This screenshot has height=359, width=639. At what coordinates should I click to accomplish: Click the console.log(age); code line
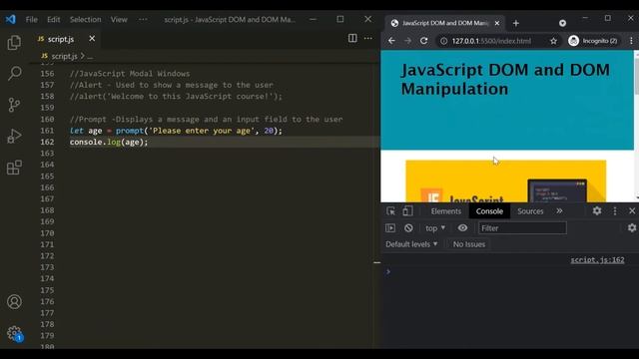(109, 142)
